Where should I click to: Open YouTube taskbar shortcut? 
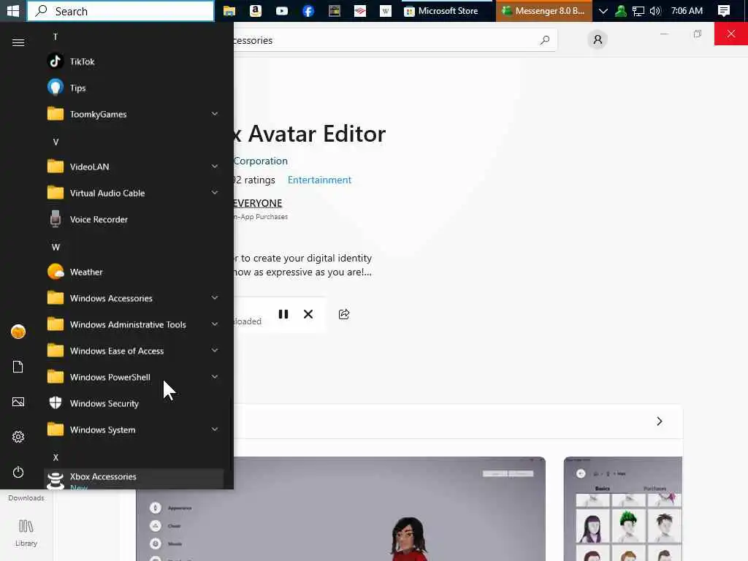(282, 10)
